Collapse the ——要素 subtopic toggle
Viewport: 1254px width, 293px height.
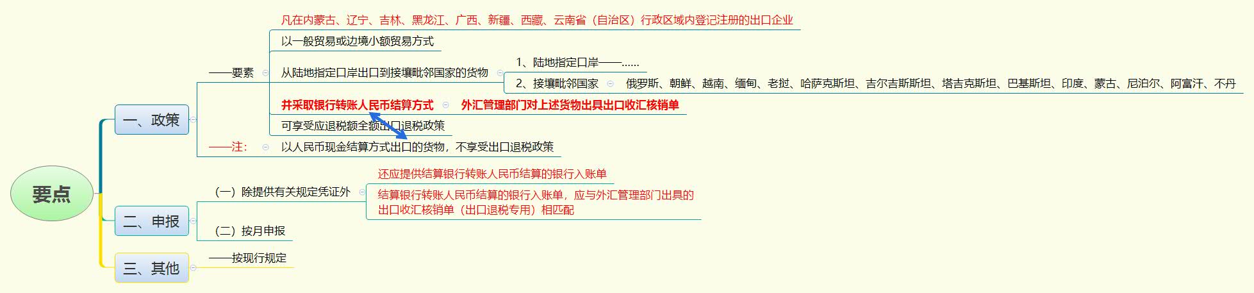266,73
